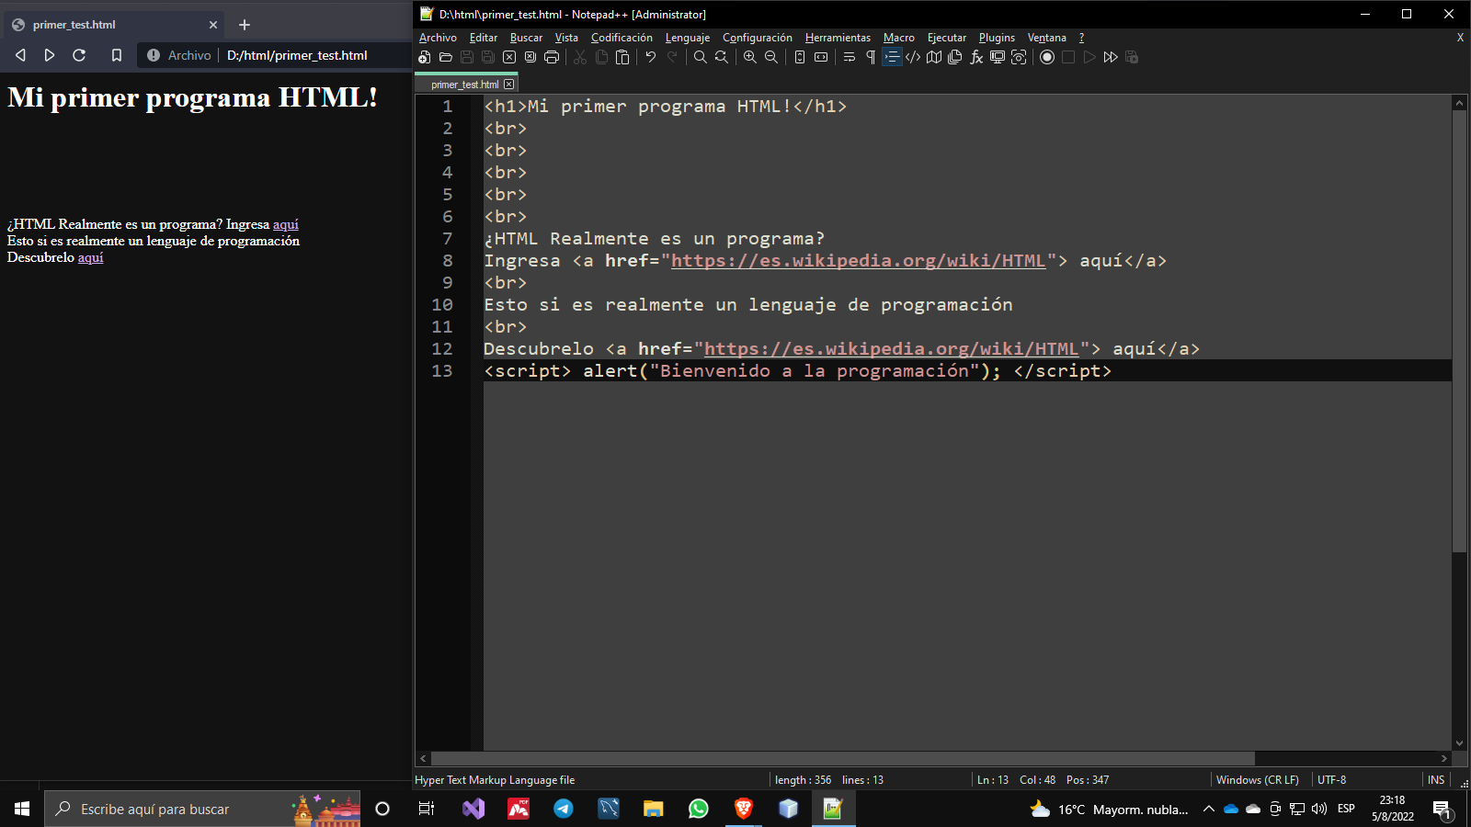Toggle INS insert mode in status bar
This screenshot has width=1471, height=827.
pyautogui.click(x=1436, y=780)
